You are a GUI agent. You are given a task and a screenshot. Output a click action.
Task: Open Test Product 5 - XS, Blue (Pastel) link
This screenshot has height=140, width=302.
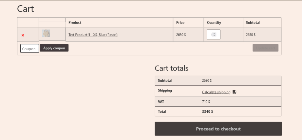tap(93, 35)
